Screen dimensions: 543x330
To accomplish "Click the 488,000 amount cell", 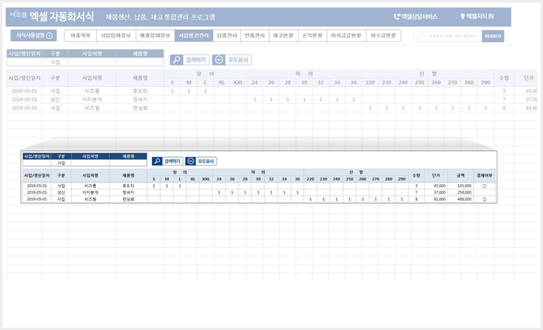I will (460, 199).
